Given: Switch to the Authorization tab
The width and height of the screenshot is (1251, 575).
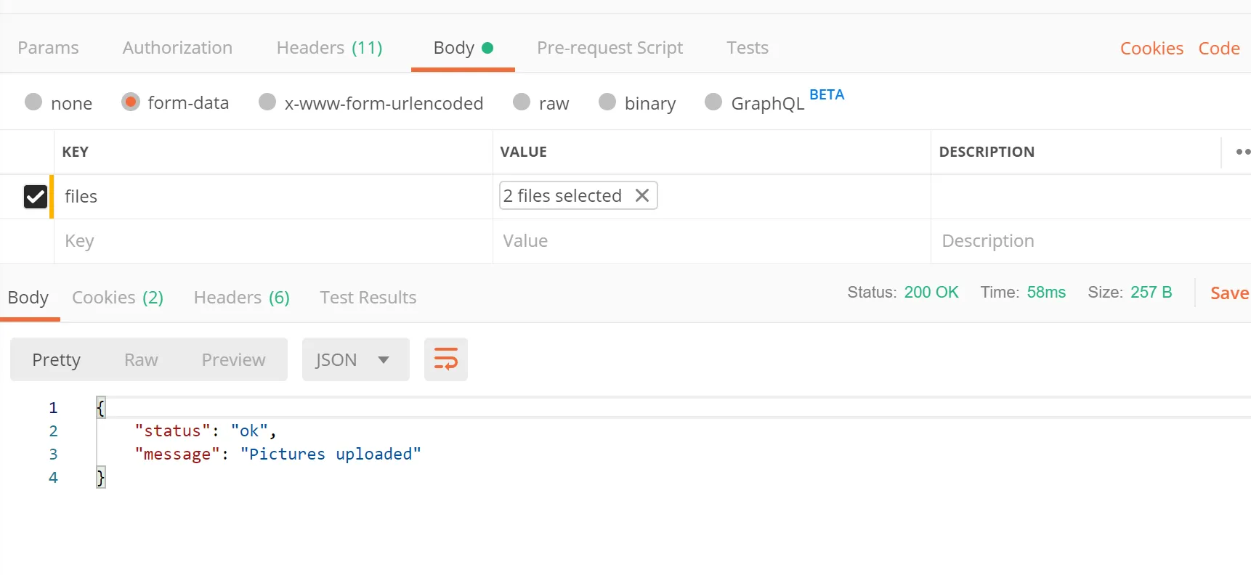Looking at the screenshot, I should coord(177,48).
